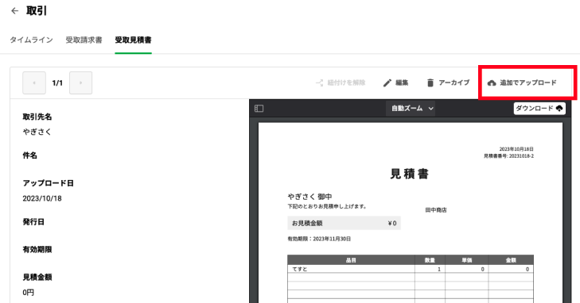Click やぎさく 御中 in the PDF preview
This screenshot has width=580, height=303.
point(309,197)
